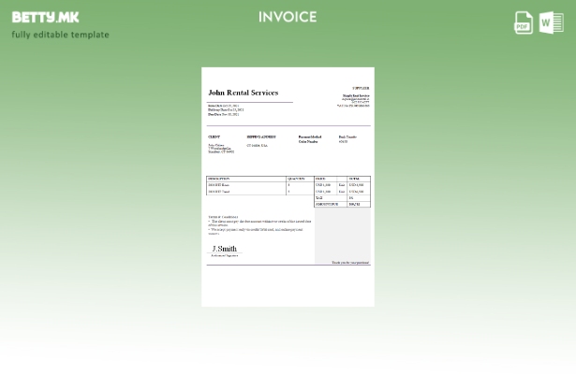Click the DESCRIPTION column header
This screenshot has width=576, height=374.
point(219,179)
